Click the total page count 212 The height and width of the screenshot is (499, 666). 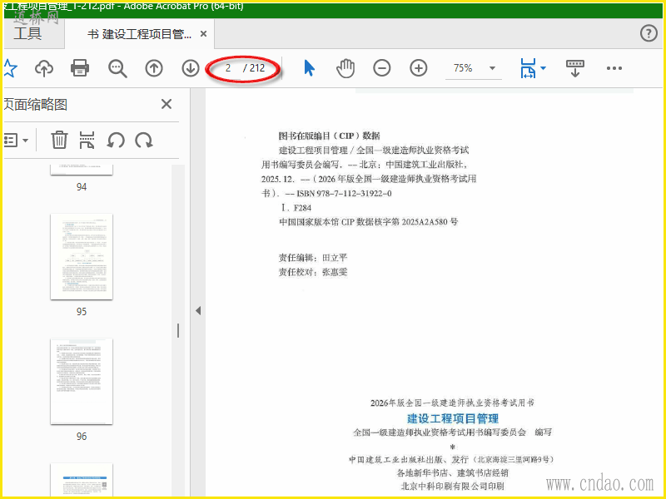coord(257,68)
